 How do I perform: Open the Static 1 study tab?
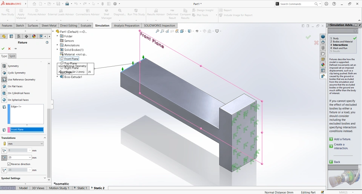(81, 188)
